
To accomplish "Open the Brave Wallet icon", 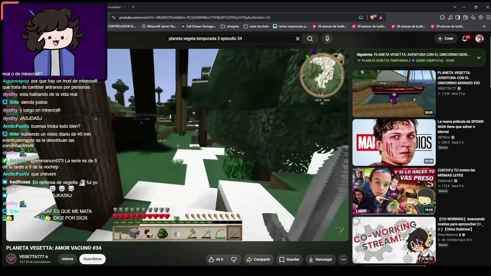I will coord(465,17).
